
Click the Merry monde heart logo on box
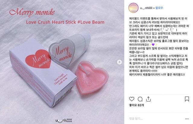pos(38,59)
